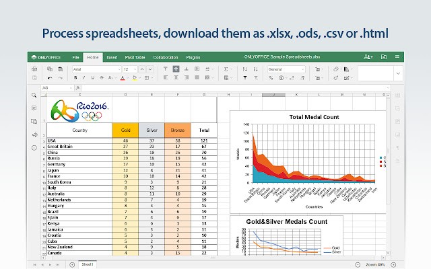Screen dimensions: 431x269
Task: Expand the cell styles gallery arrow
Action: point(398,73)
